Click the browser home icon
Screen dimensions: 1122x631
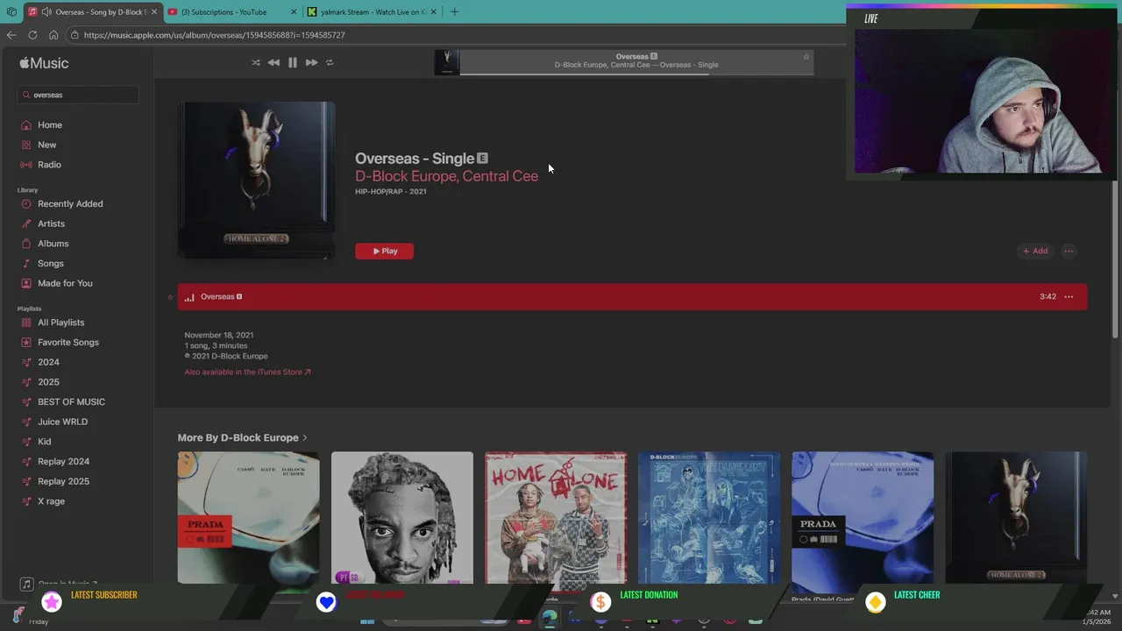[x=53, y=35]
